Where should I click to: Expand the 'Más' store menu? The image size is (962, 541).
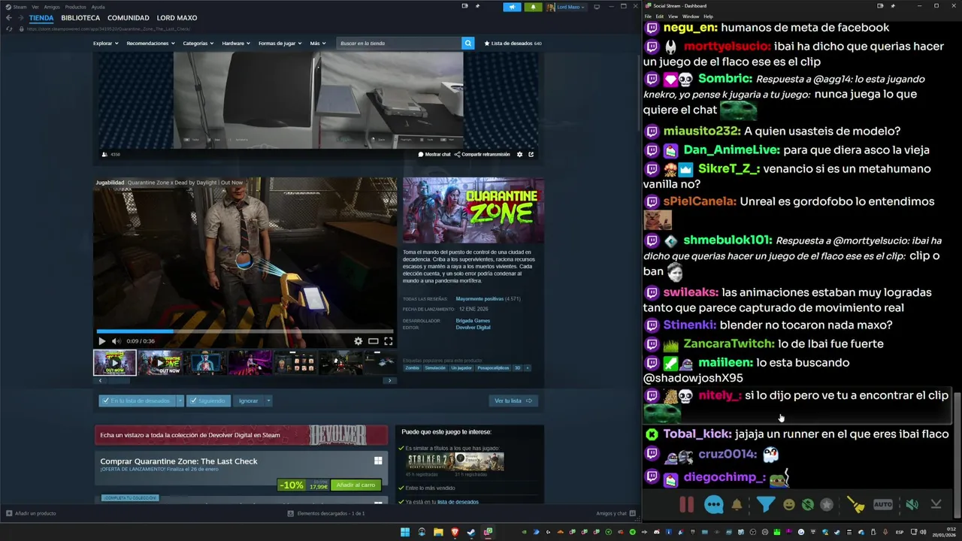click(x=318, y=44)
